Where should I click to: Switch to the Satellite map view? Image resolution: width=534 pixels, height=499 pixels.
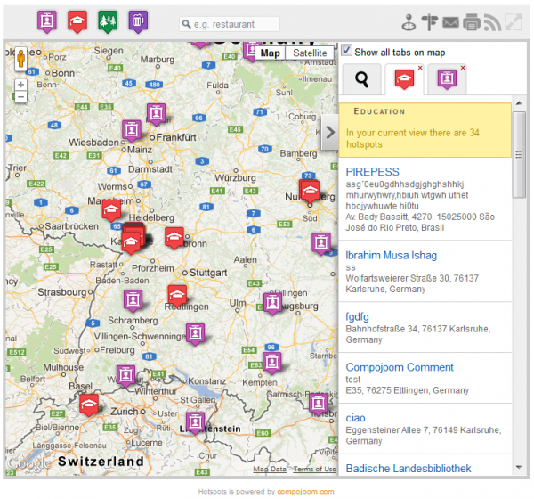pos(310,53)
